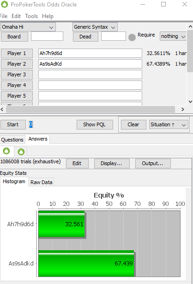Open the File menu

[x=4, y=16]
